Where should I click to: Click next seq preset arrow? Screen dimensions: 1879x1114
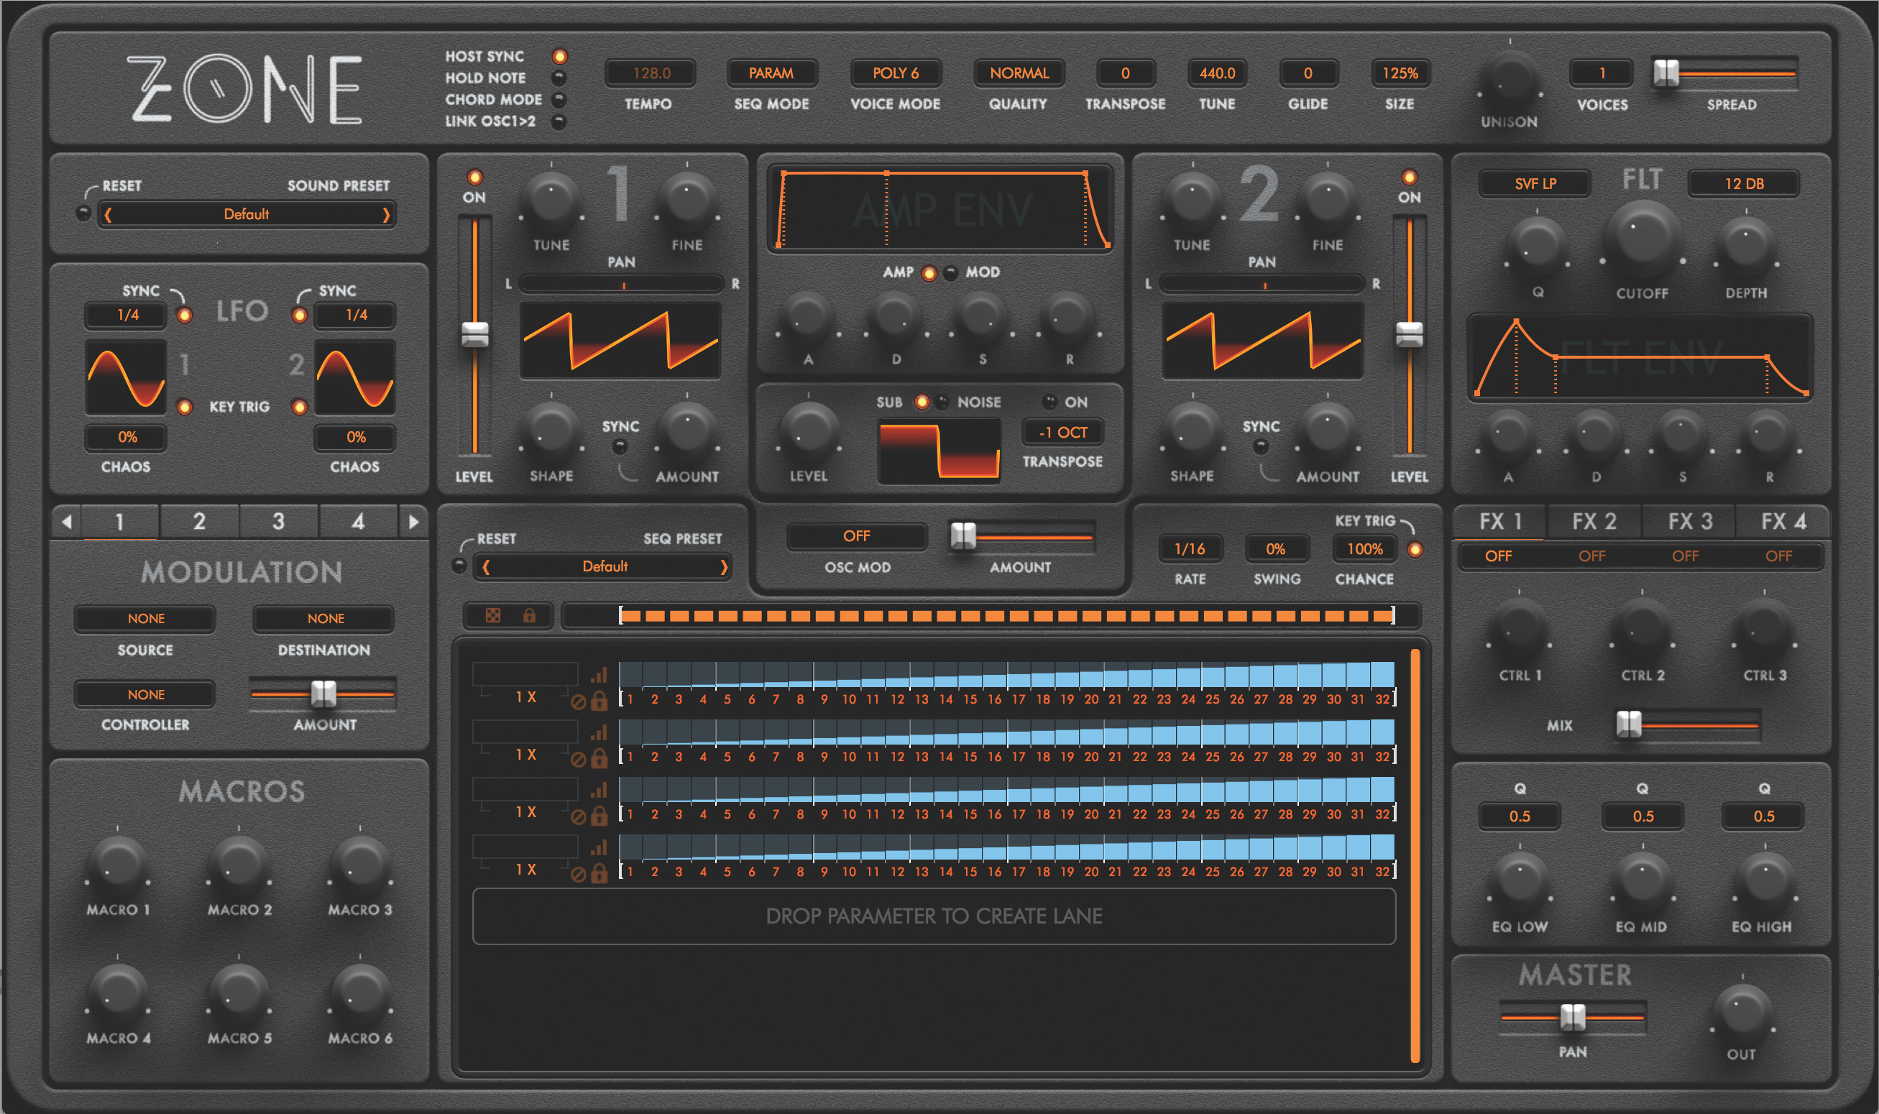pos(724,567)
